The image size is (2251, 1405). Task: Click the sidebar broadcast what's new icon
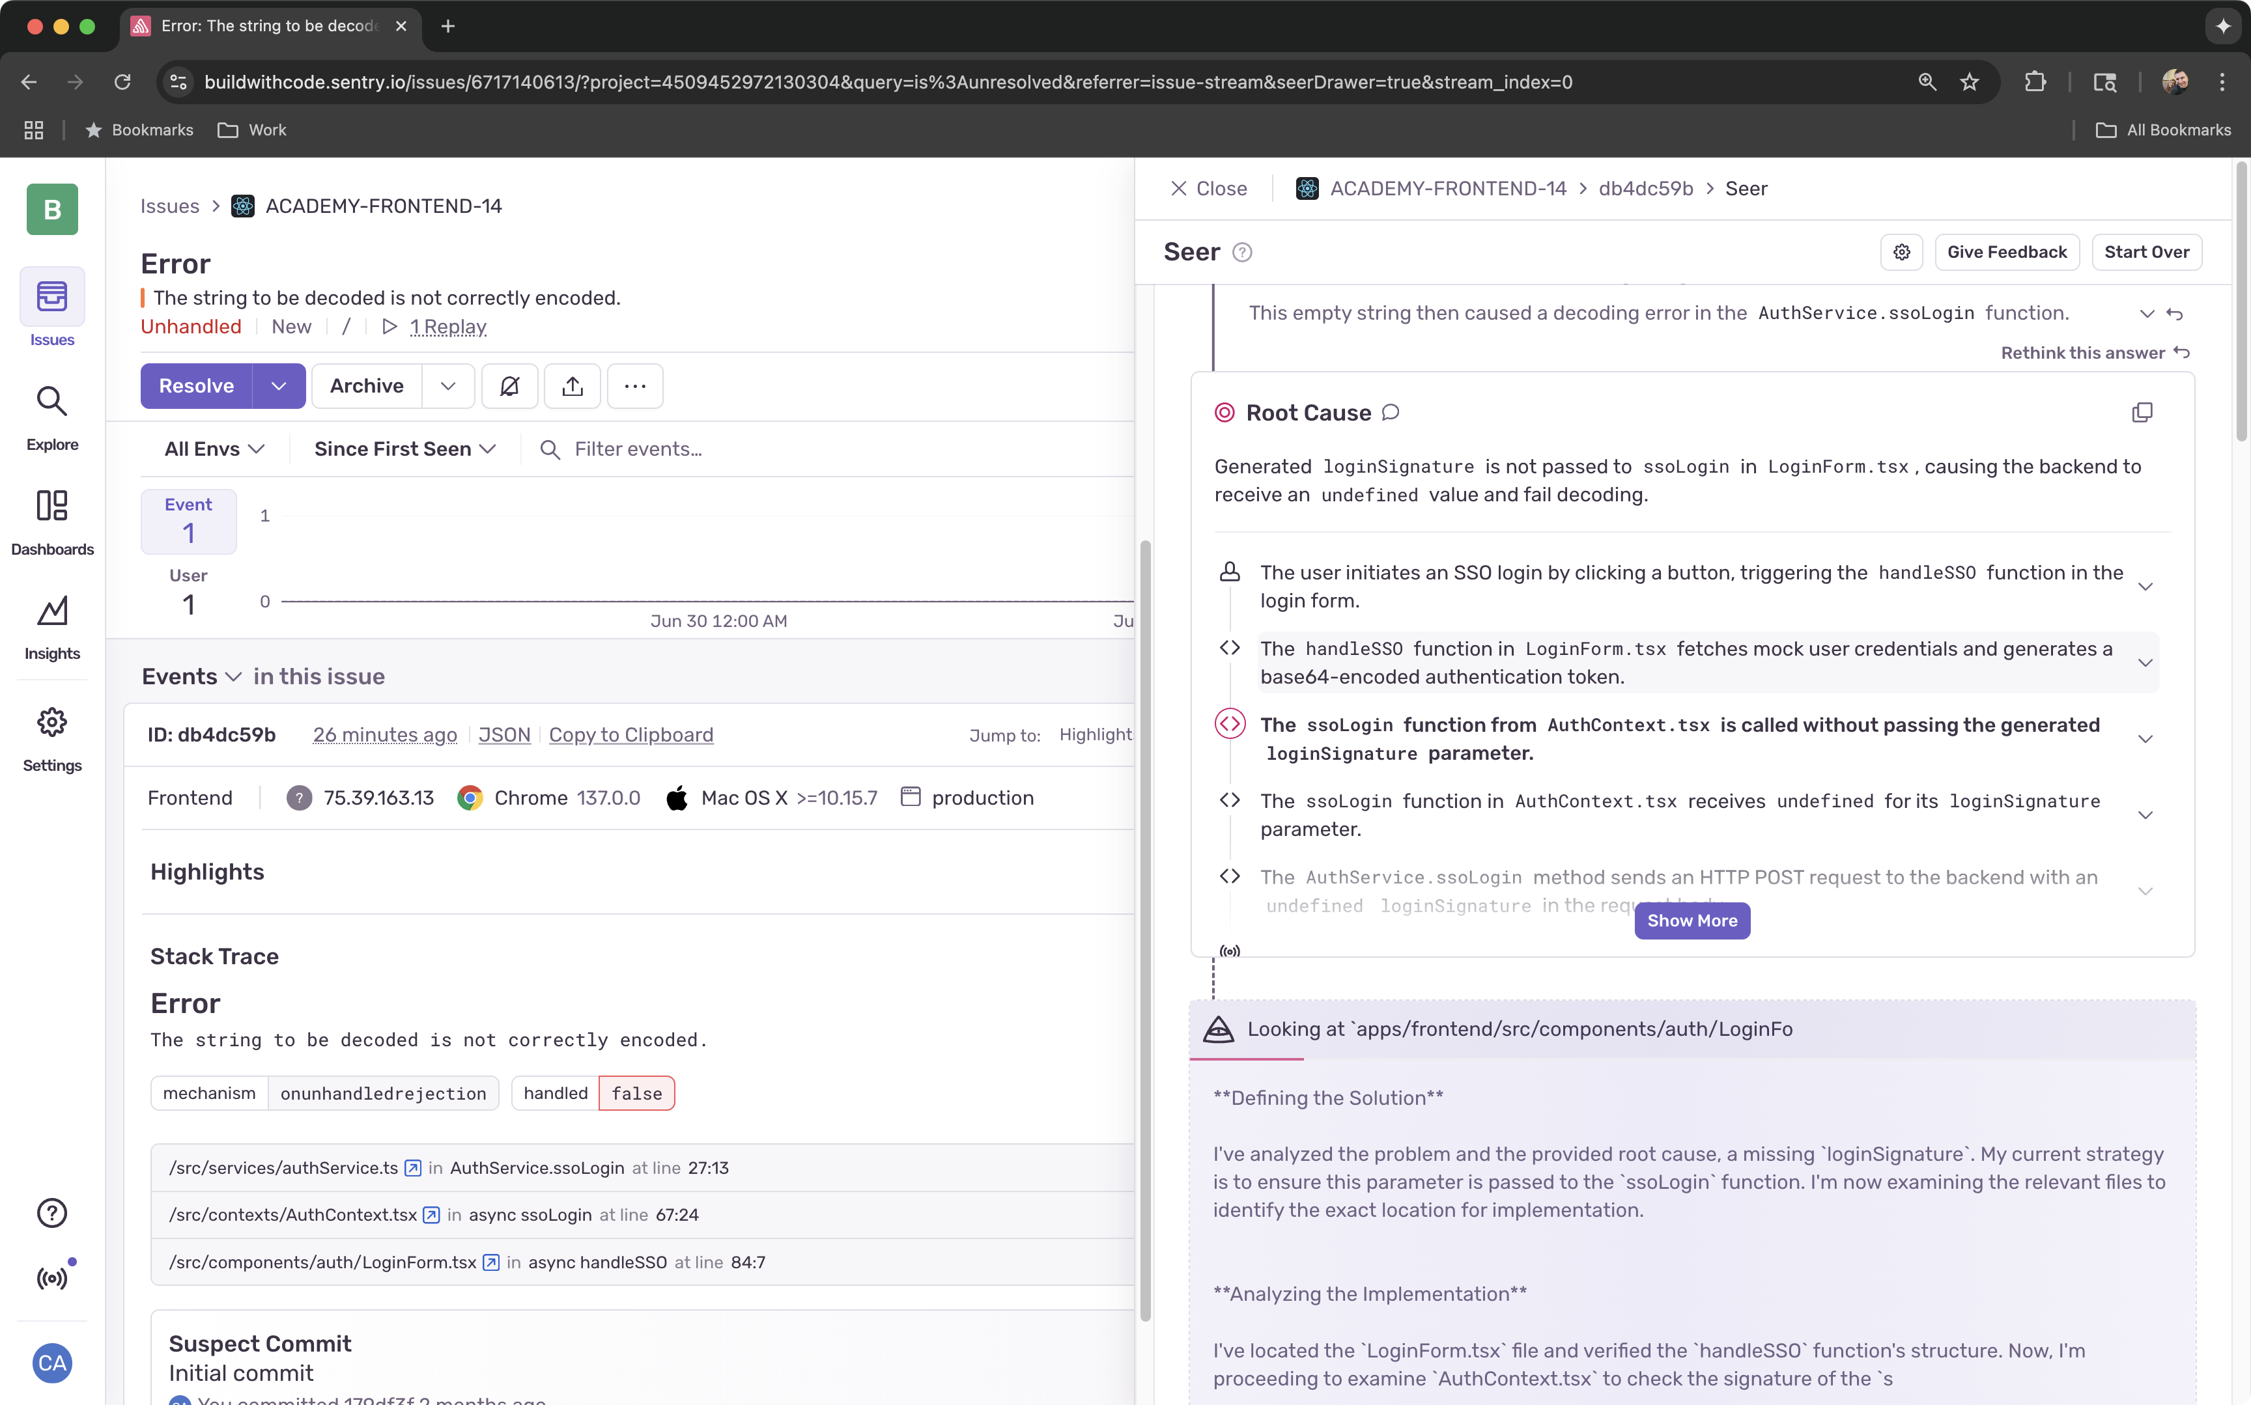coord(52,1279)
